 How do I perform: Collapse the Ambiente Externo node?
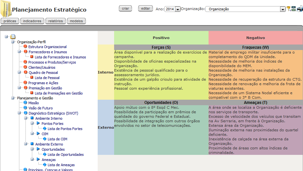click(x=25, y=144)
